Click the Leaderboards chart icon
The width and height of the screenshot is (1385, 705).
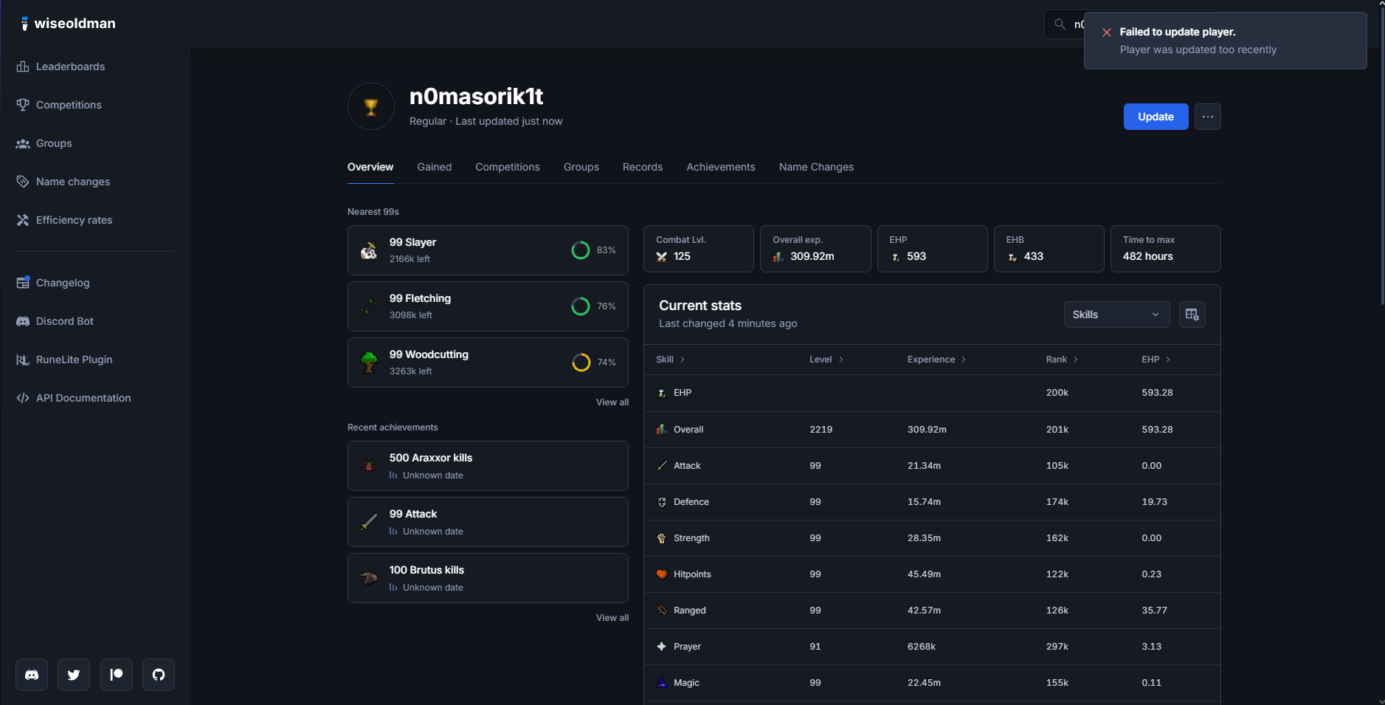23,66
